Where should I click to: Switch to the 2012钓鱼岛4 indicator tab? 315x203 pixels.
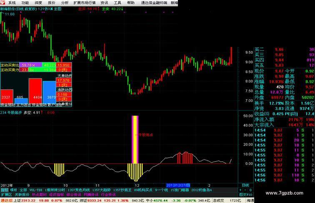[x=202, y=190]
